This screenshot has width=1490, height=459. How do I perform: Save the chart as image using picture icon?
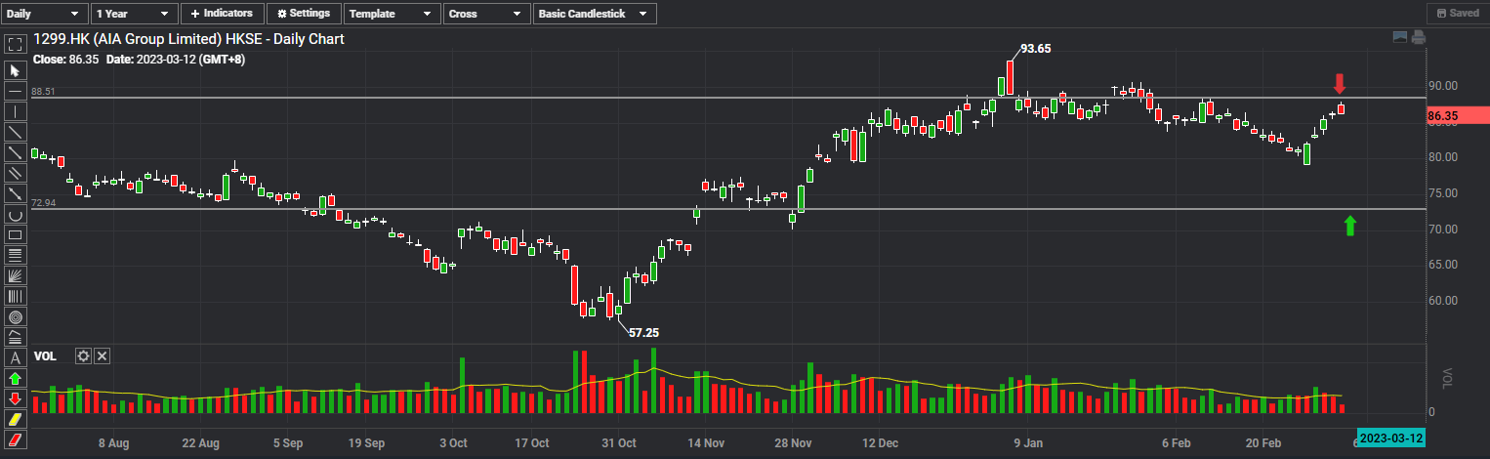(x=1400, y=37)
